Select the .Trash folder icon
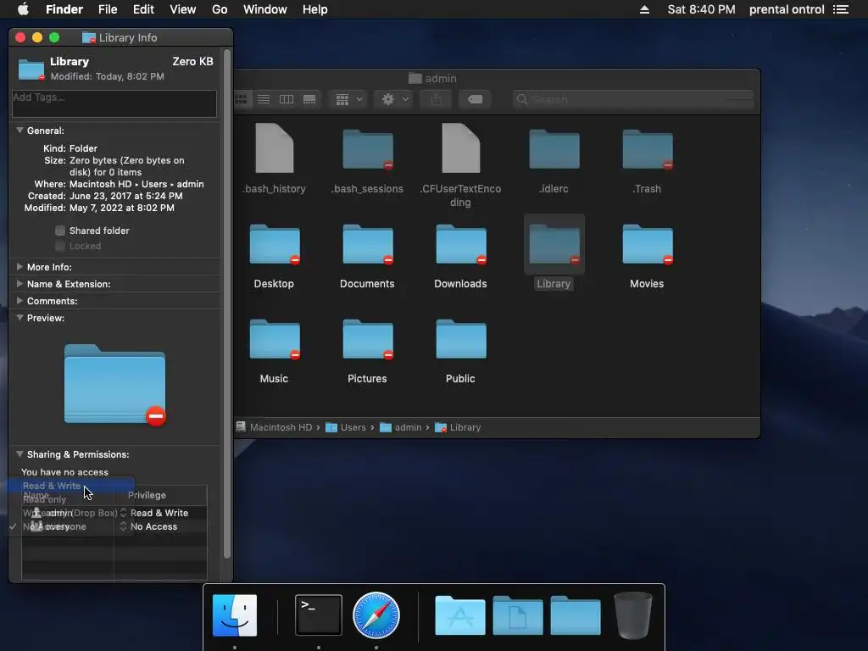This screenshot has height=651, width=868. [x=647, y=149]
